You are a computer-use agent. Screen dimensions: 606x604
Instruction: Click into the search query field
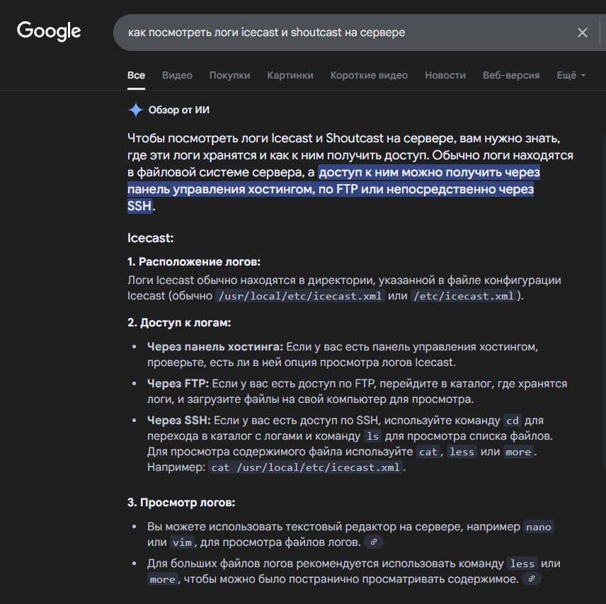pos(340,33)
